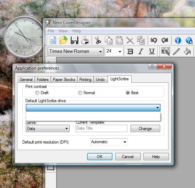Click the Print toolbar icon
195x188 pixels.
85,40
